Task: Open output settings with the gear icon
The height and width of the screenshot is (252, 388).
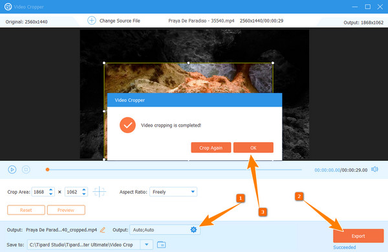Action: tap(193, 230)
